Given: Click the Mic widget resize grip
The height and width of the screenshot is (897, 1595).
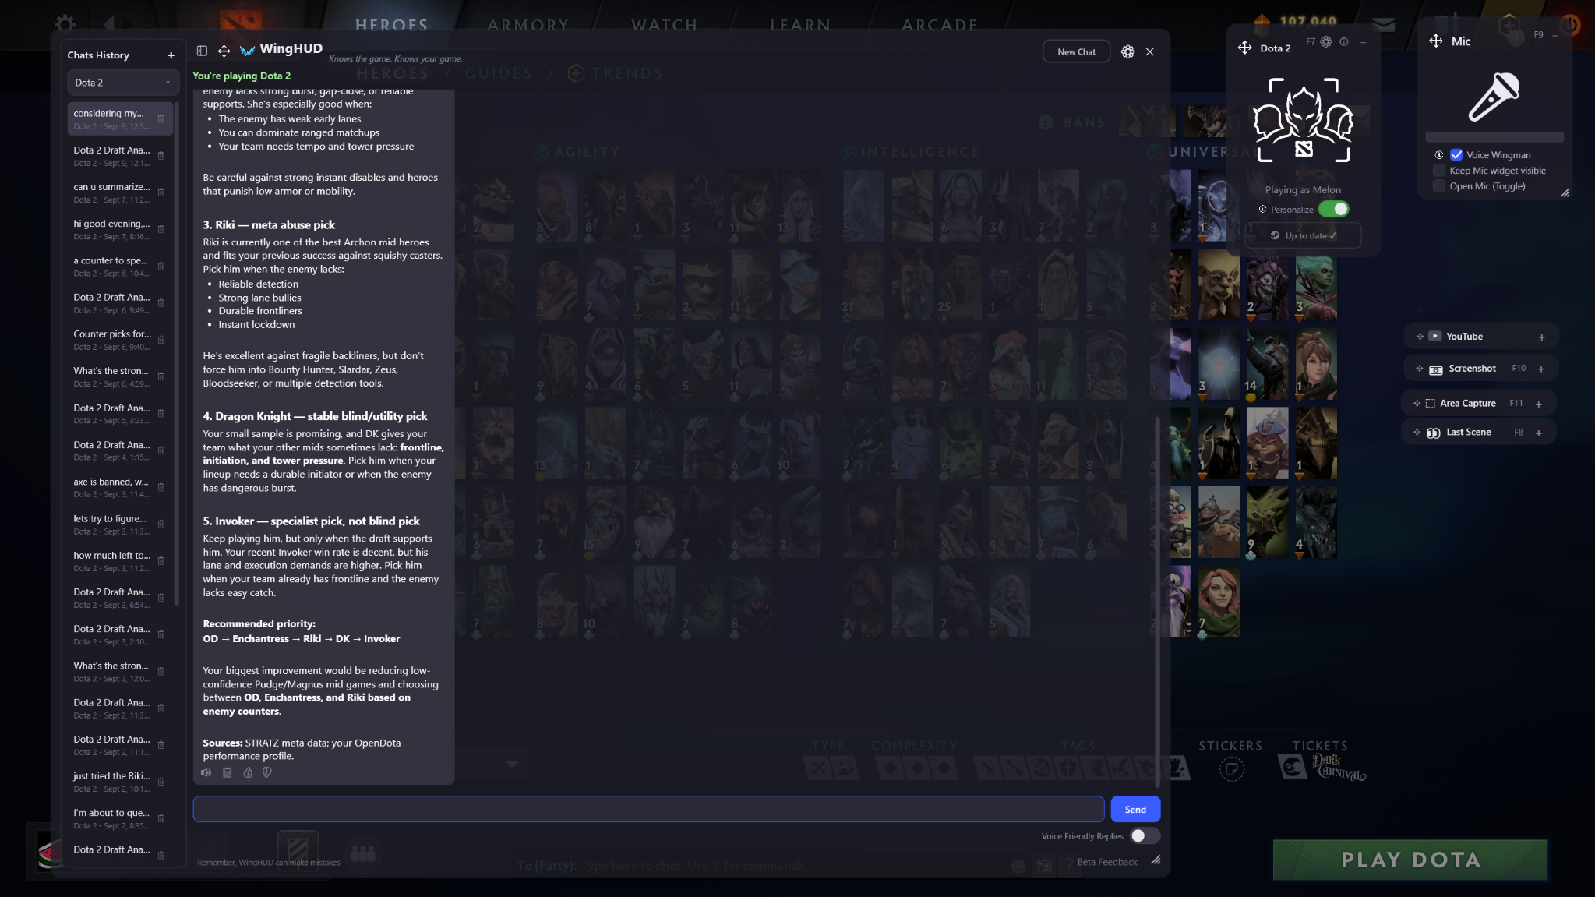Looking at the screenshot, I should [1565, 192].
